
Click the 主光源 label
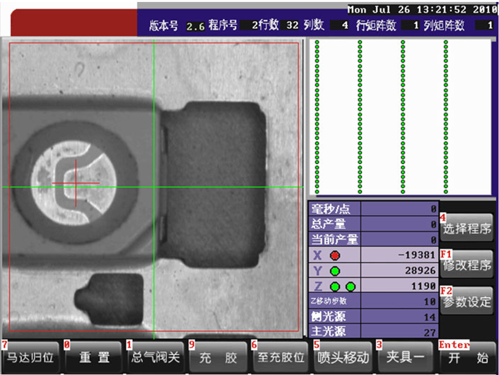[x=328, y=331]
